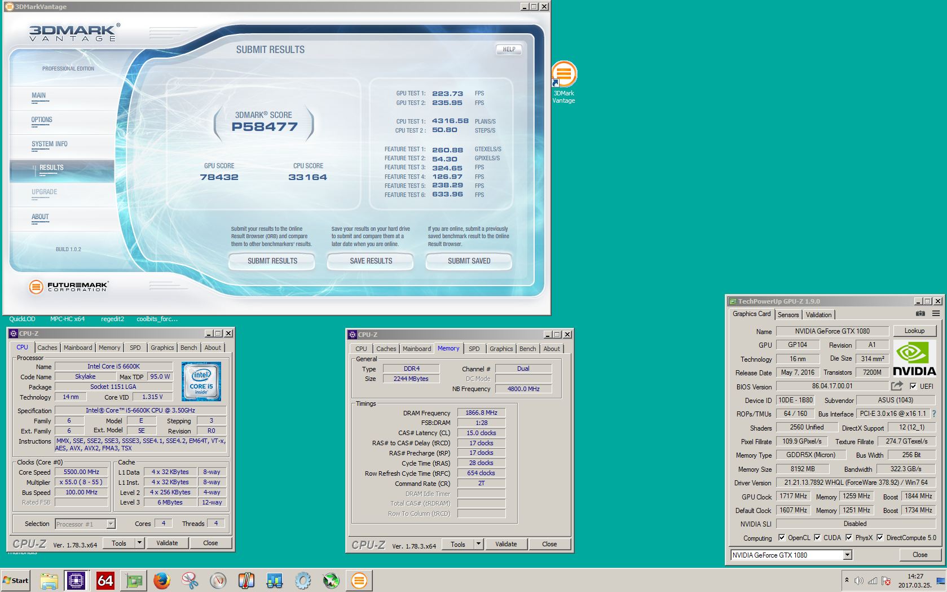Click the Core Speed 5500.00 MHz field

pyautogui.click(x=81, y=472)
